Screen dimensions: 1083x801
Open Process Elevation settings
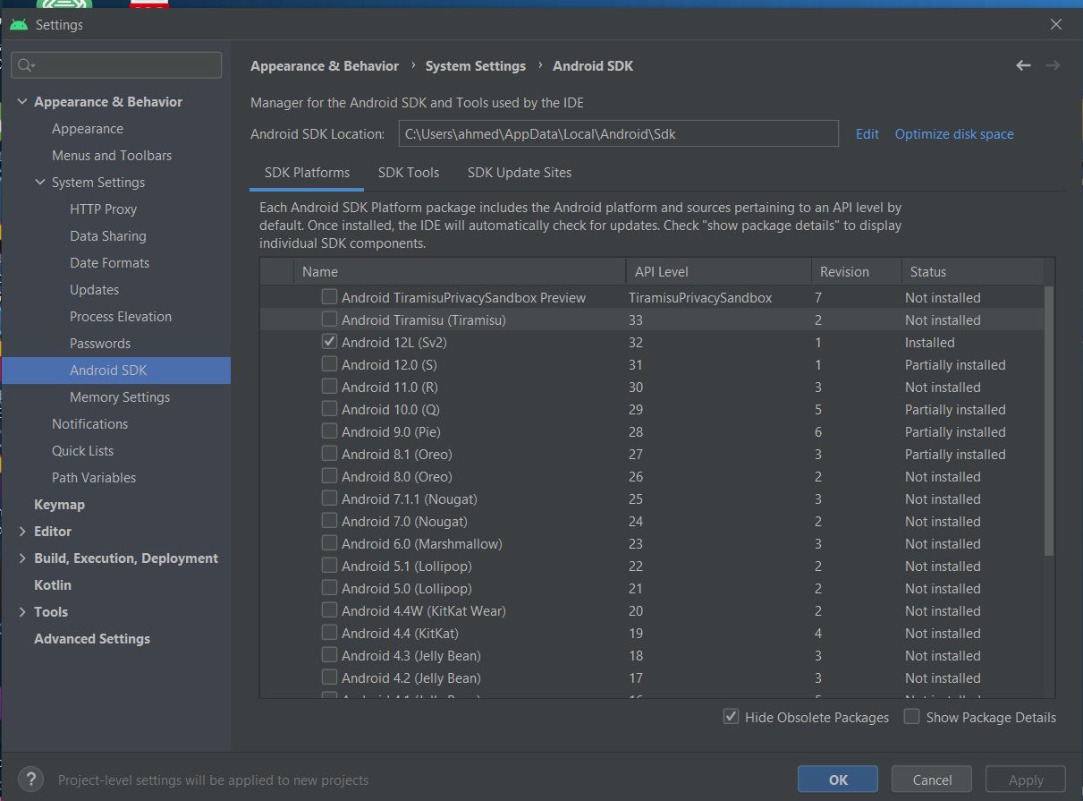(x=121, y=317)
